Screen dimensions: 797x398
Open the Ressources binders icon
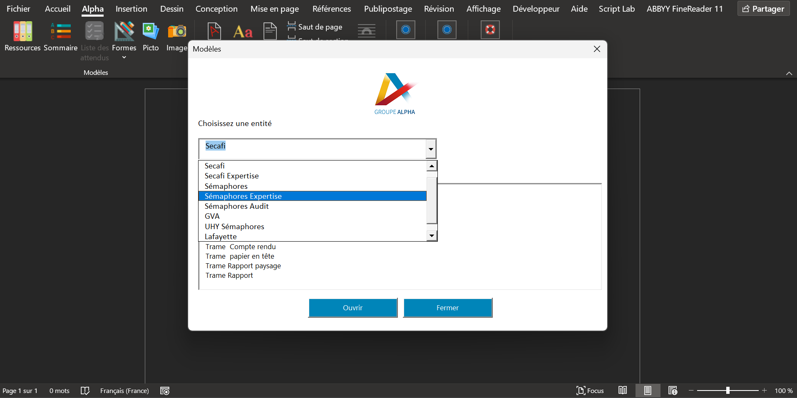22,32
